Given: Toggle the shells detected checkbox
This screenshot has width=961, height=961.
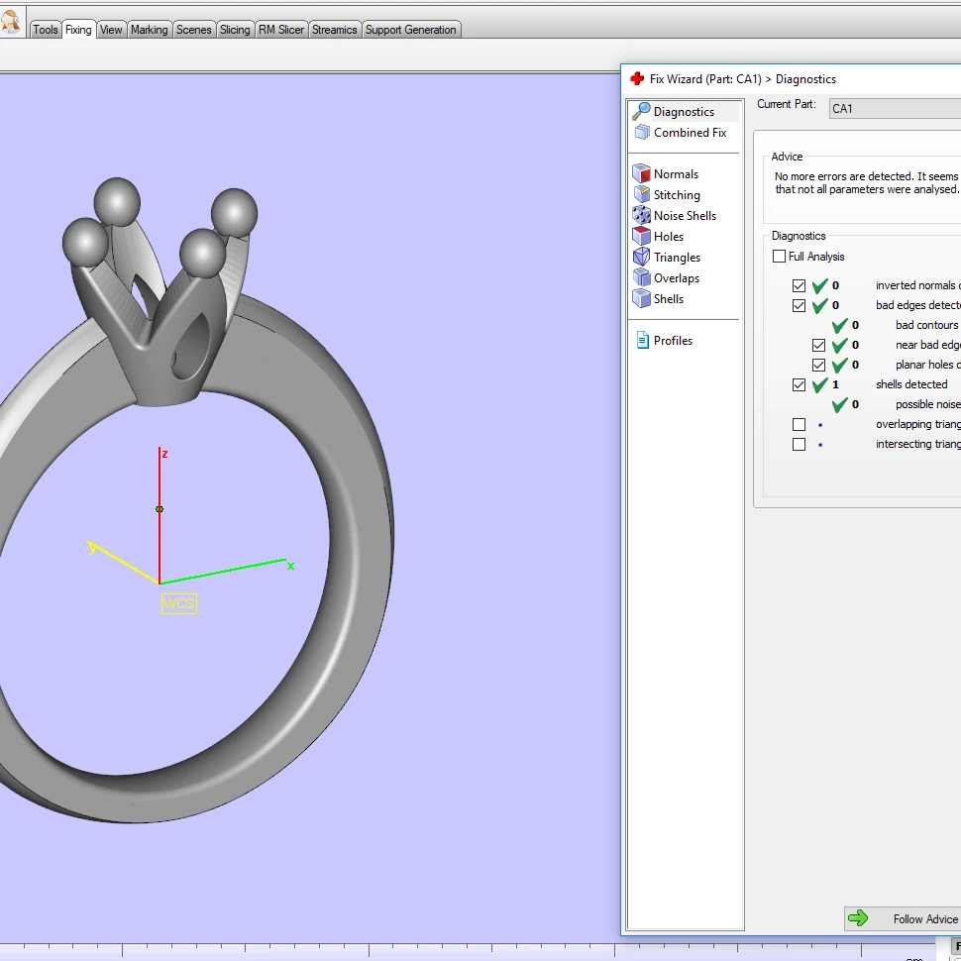Looking at the screenshot, I should (x=799, y=384).
